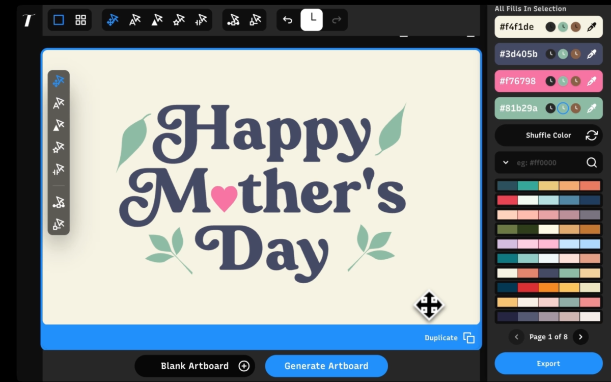Pick the split-bars cursor tool in the floating vertical toolbar
611x382 pixels.
[x=59, y=170]
